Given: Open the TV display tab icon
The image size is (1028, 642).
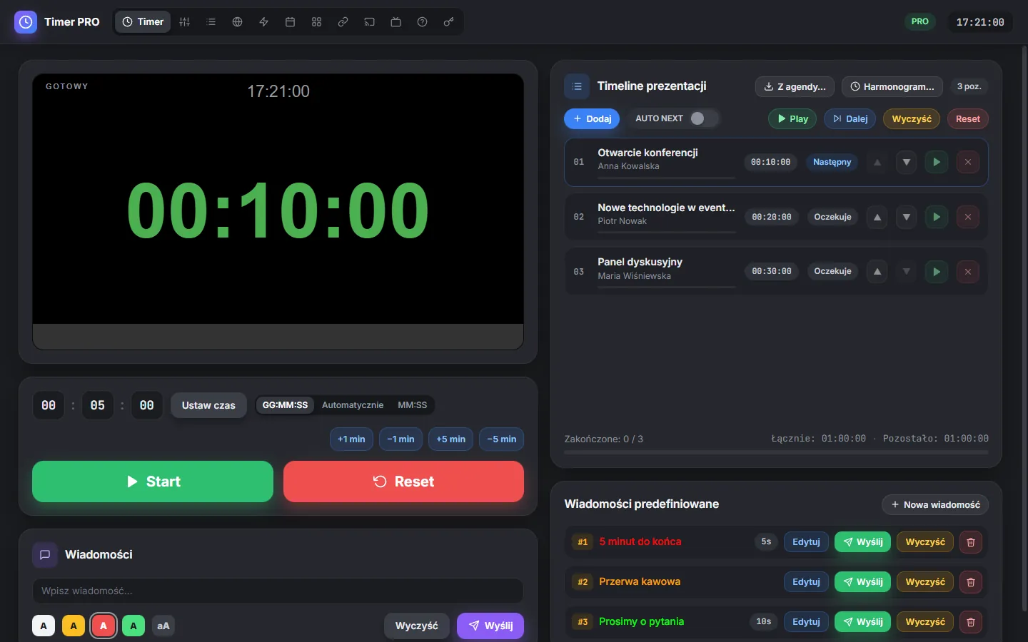Looking at the screenshot, I should pyautogui.click(x=396, y=22).
